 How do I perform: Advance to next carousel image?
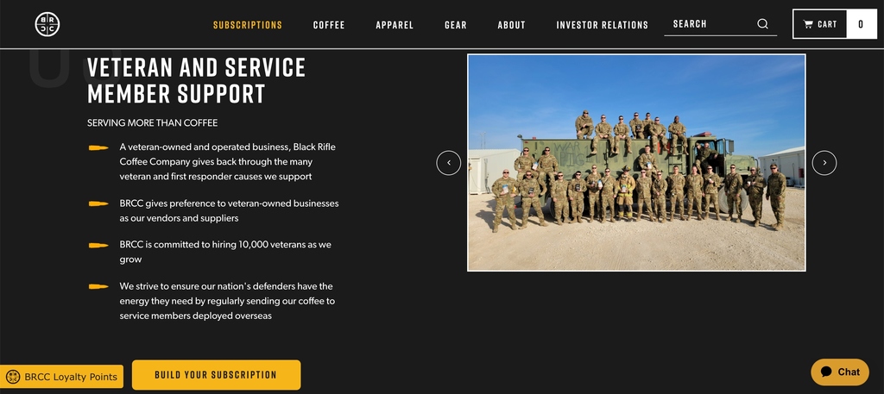(824, 163)
